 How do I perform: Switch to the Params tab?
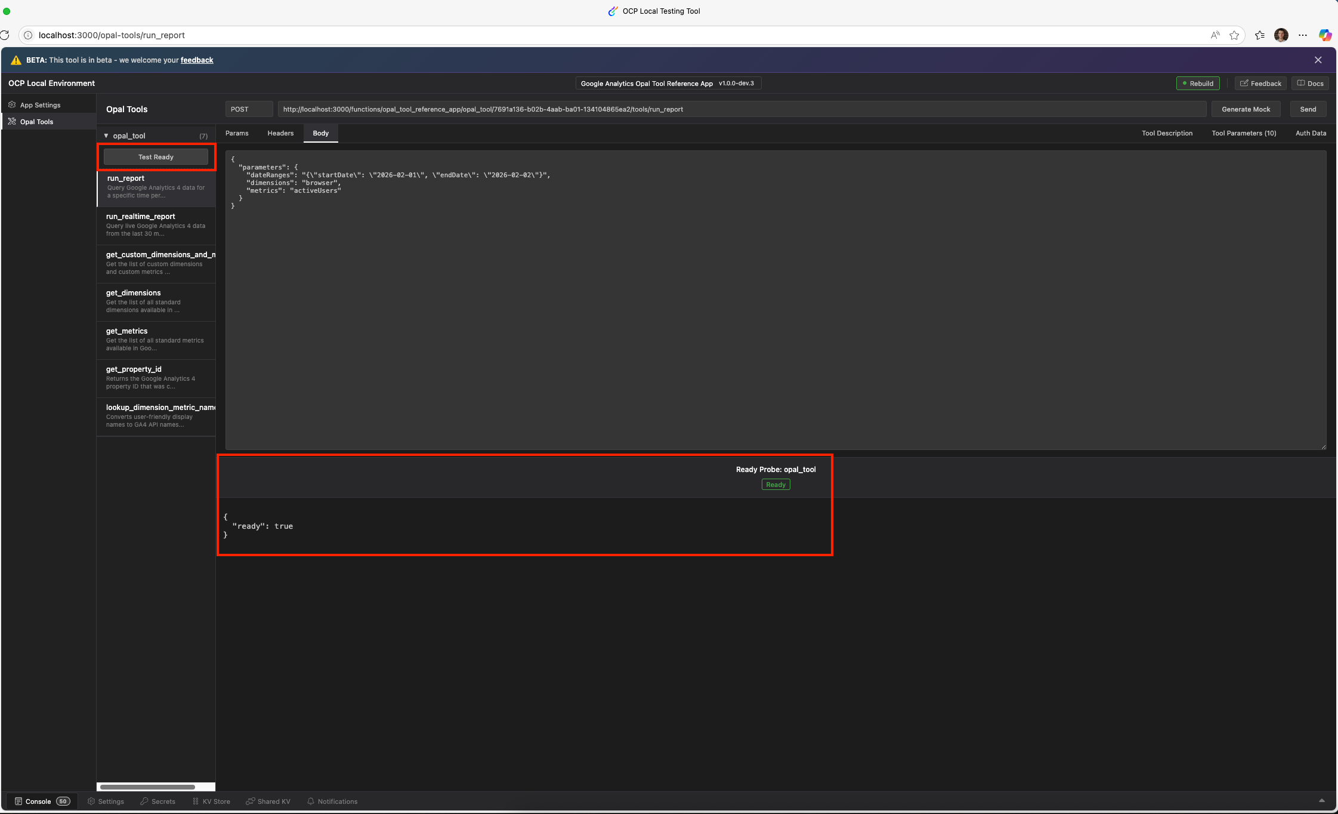coord(237,133)
